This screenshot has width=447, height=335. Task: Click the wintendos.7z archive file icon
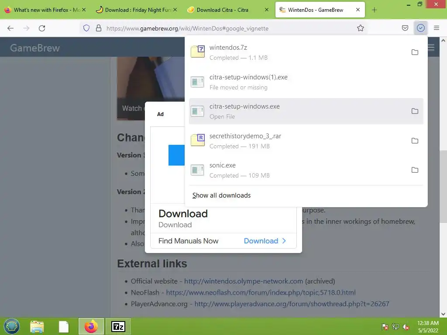click(198, 51)
